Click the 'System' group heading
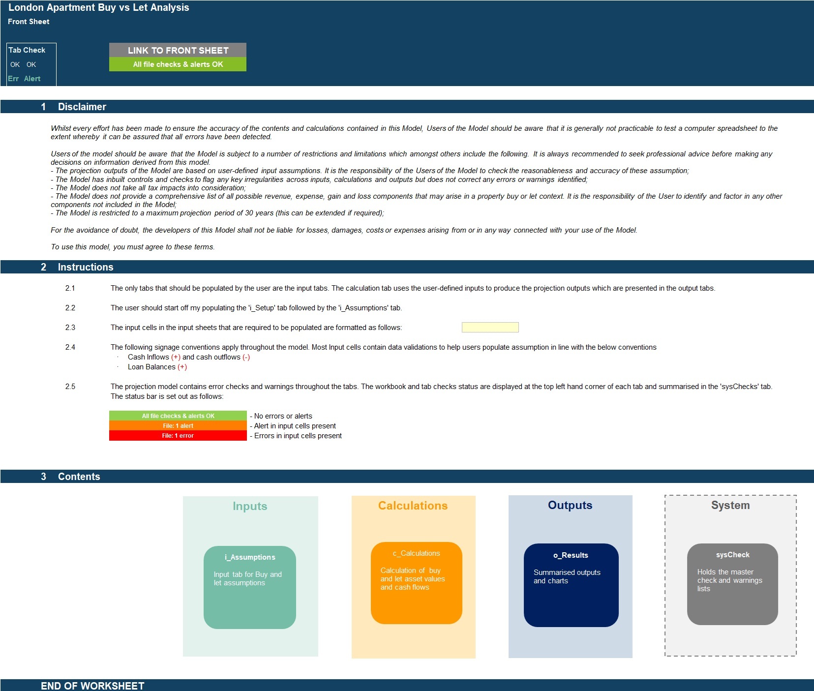This screenshot has height=691, width=814. click(730, 505)
